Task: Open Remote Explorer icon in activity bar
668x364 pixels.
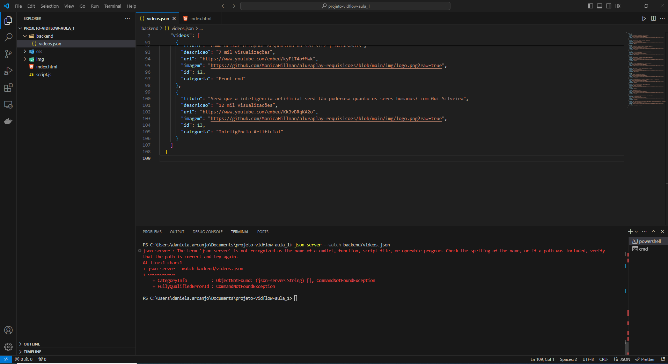Action: (x=8, y=104)
